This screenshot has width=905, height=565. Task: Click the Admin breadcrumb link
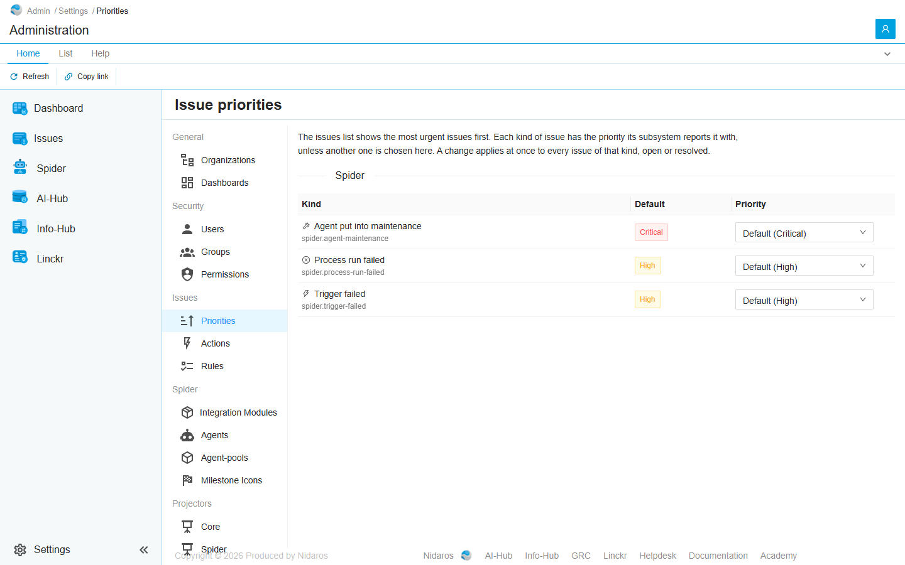click(38, 11)
